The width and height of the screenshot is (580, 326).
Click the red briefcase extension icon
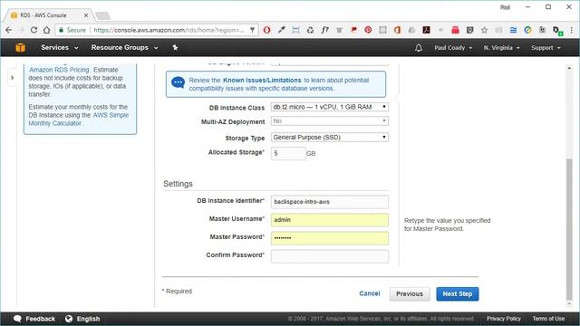[455, 30]
